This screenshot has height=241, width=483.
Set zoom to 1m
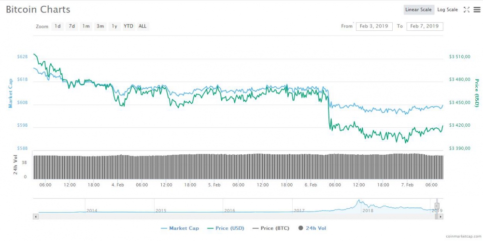[x=85, y=27]
